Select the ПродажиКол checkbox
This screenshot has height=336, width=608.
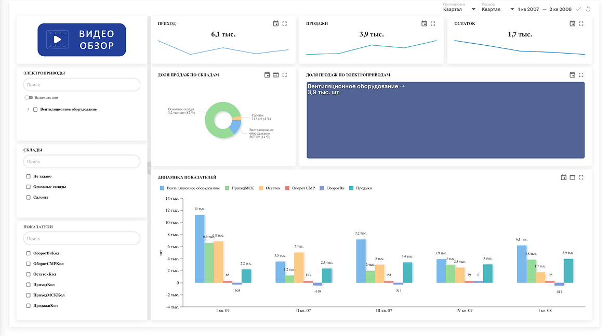click(28, 306)
